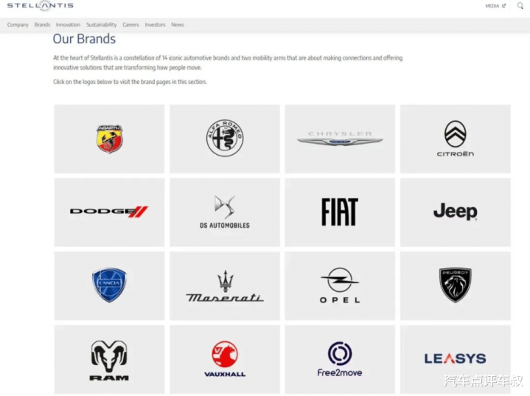Select the Opel lightning logo
This screenshot has width=530, height=396.
click(x=340, y=286)
